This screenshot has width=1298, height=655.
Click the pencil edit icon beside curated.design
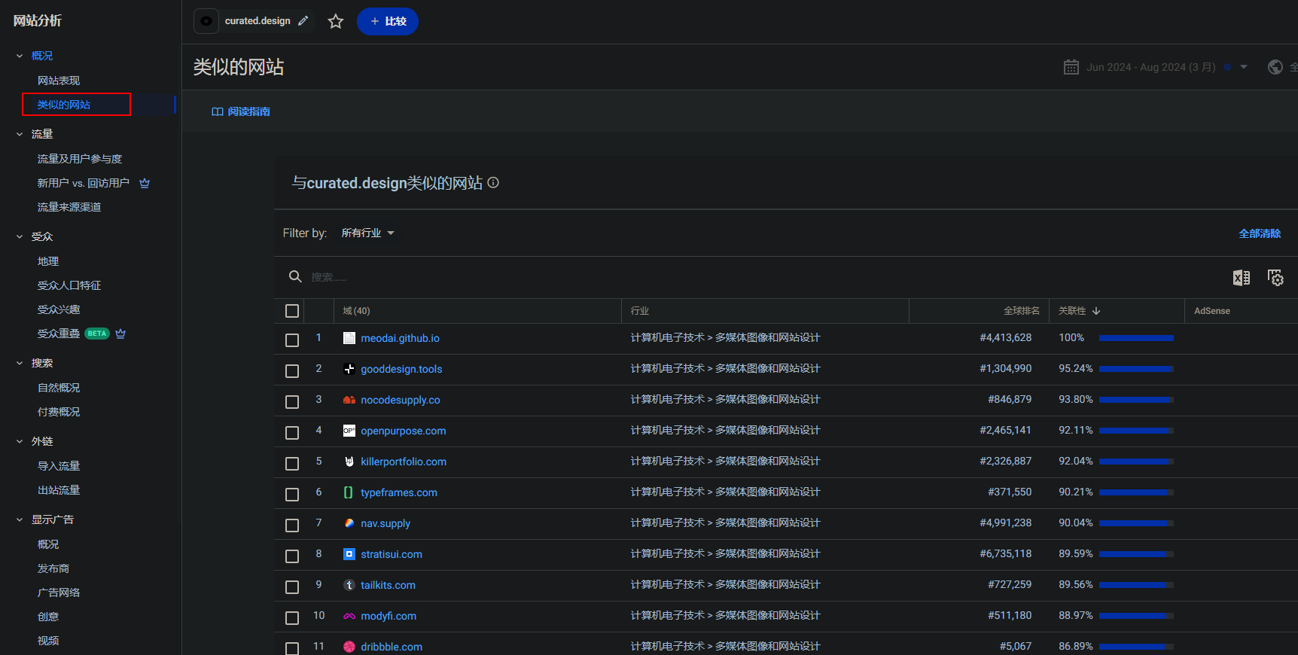pyautogui.click(x=303, y=21)
